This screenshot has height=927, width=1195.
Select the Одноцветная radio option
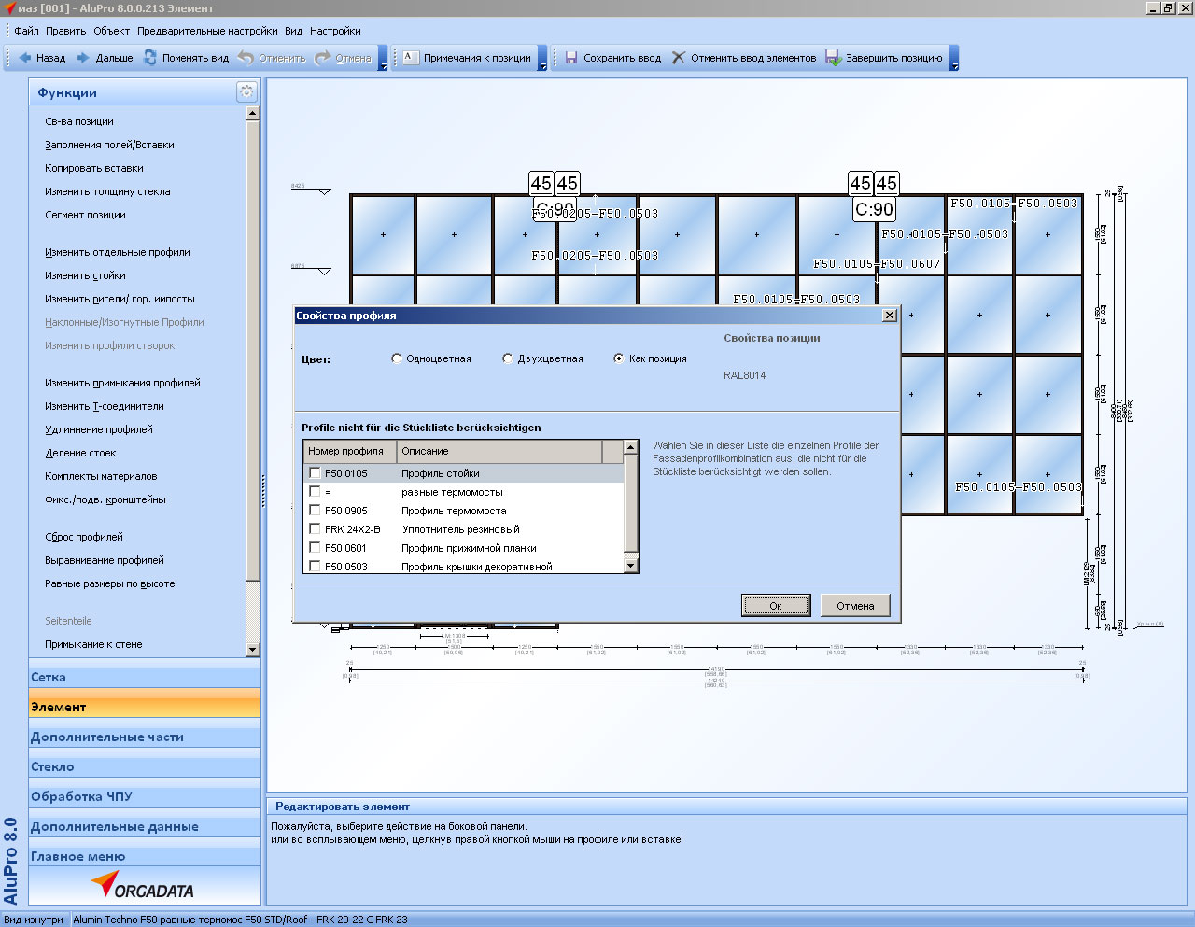click(x=397, y=358)
